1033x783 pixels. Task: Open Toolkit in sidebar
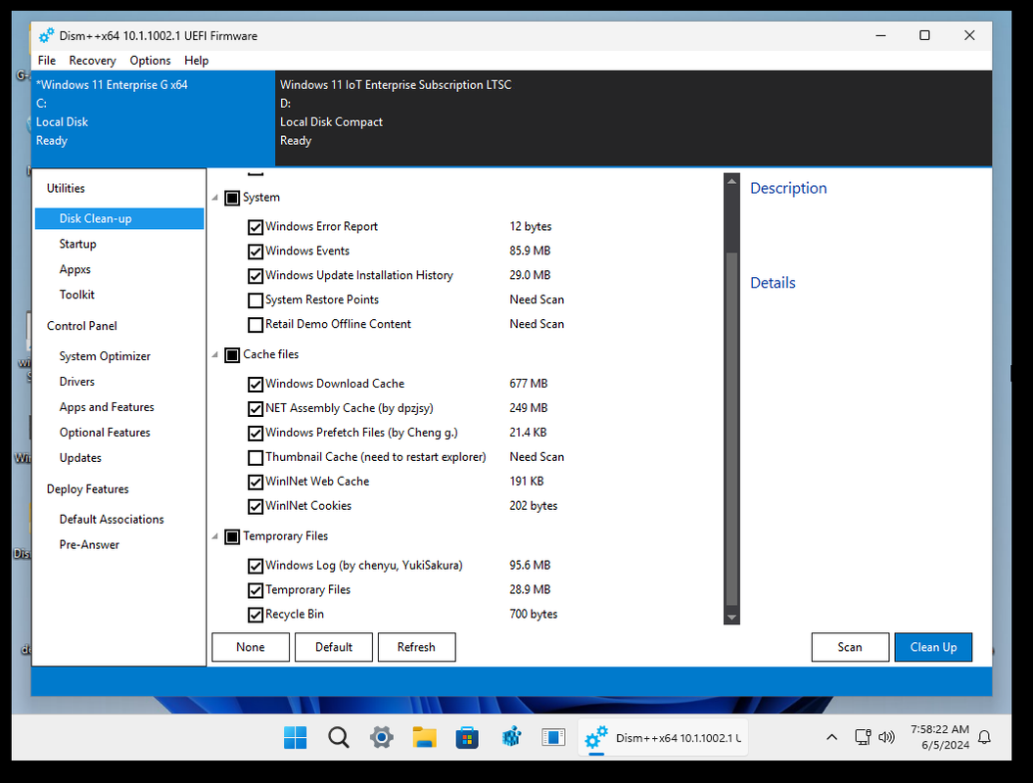tap(77, 295)
